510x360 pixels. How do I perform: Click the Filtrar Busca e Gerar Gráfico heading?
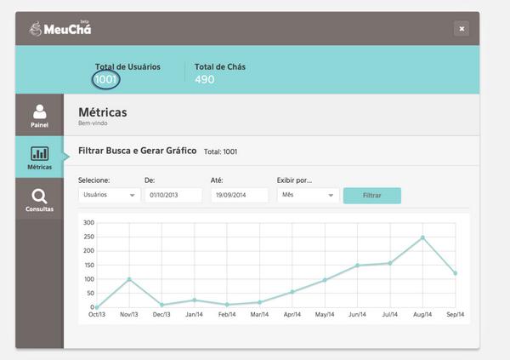(x=137, y=151)
